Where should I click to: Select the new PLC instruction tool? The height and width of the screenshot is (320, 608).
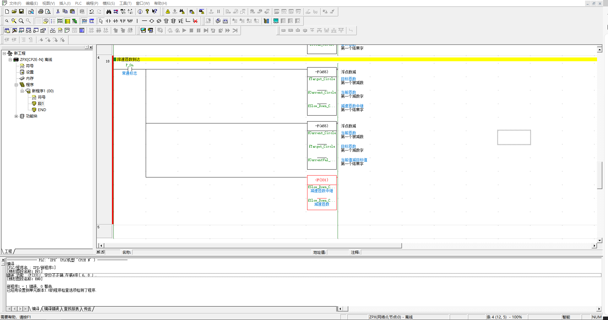point(166,21)
